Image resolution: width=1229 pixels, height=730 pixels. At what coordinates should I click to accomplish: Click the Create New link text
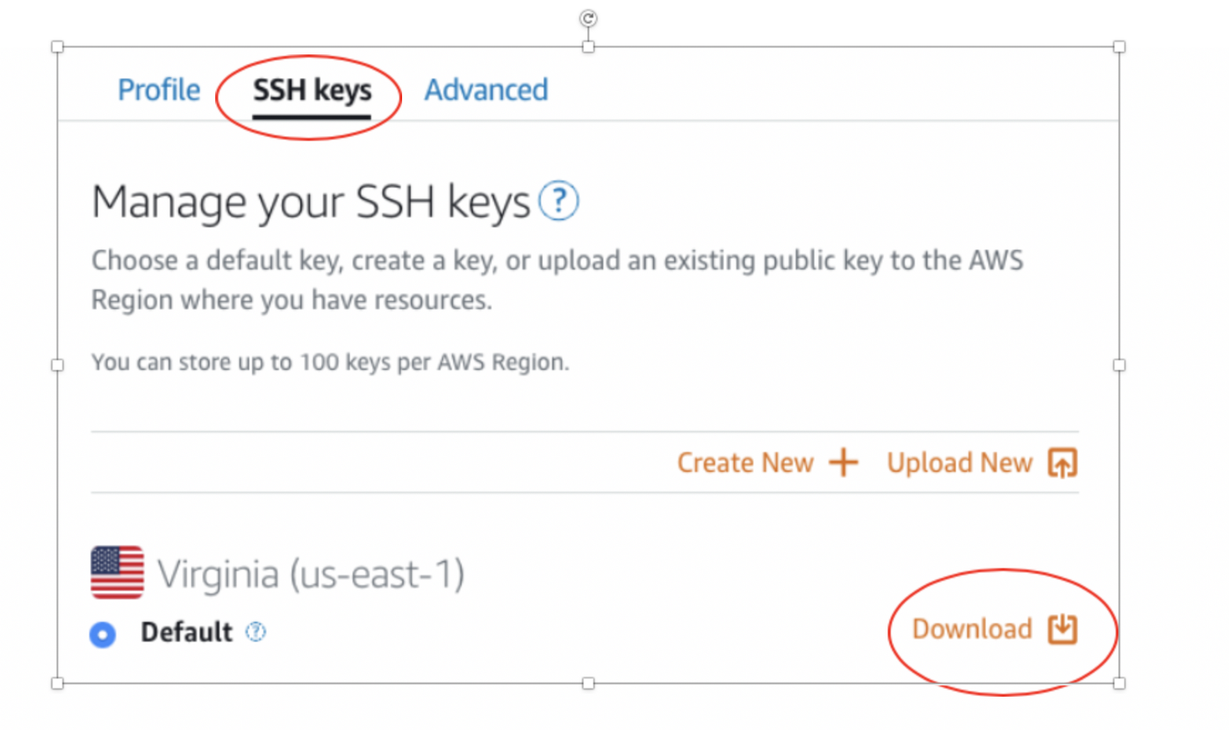point(745,462)
